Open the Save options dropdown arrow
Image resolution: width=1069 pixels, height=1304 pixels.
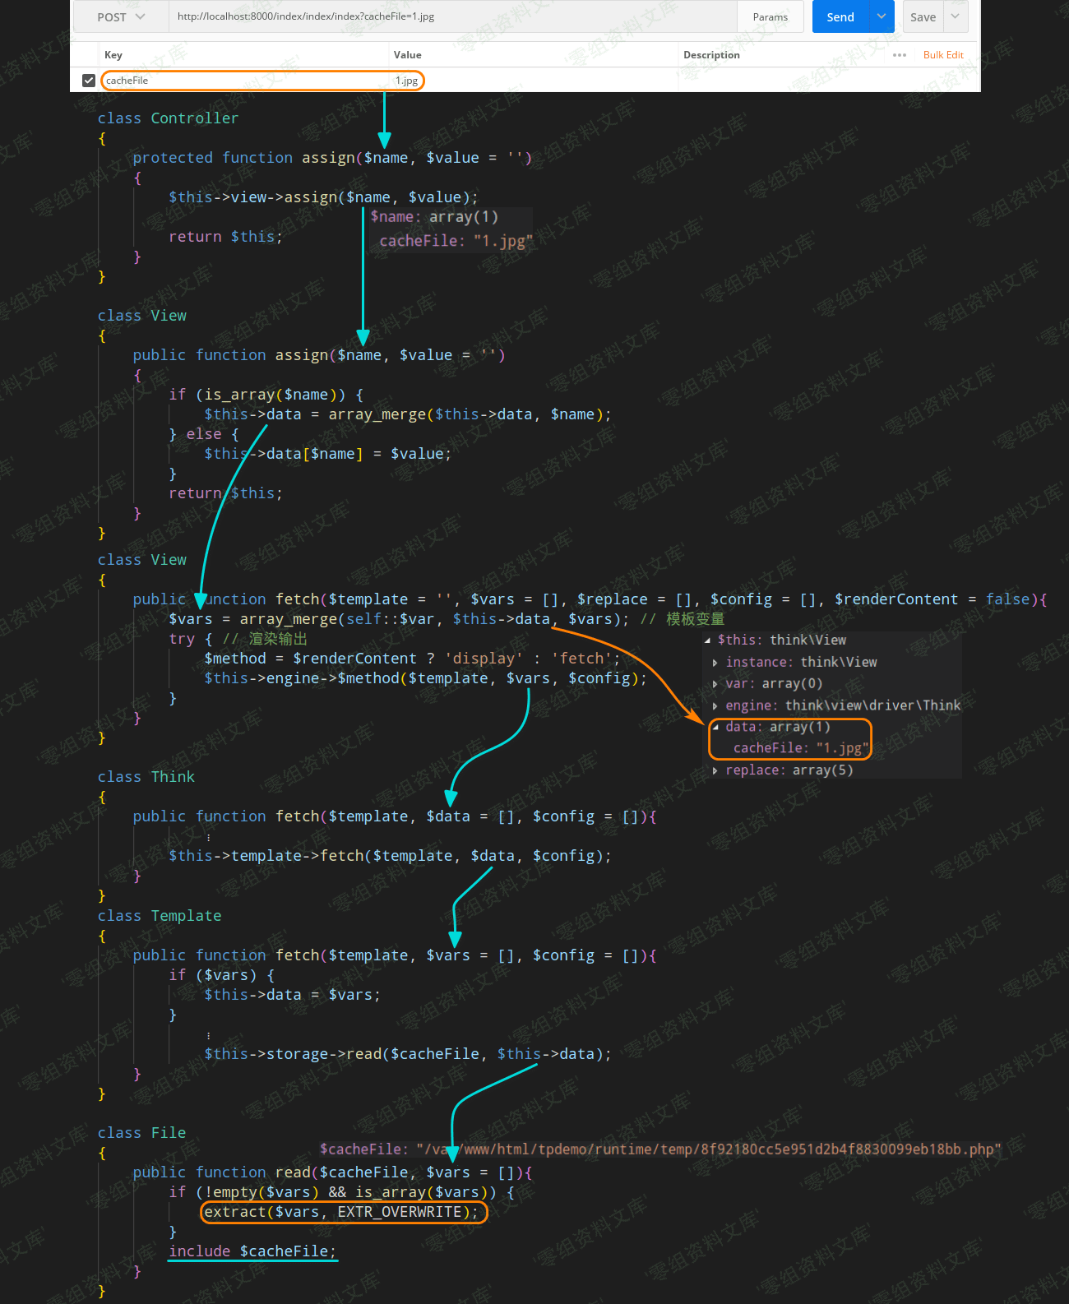956,16
